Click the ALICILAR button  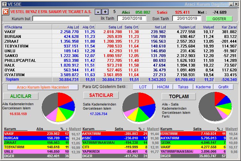(x=21, y=96)
